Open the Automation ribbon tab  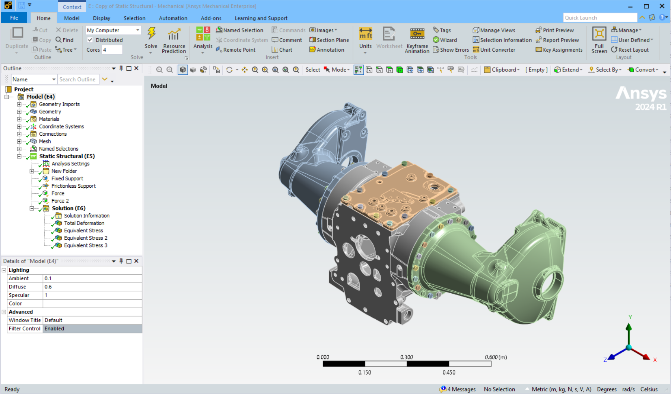coord(173,18)
